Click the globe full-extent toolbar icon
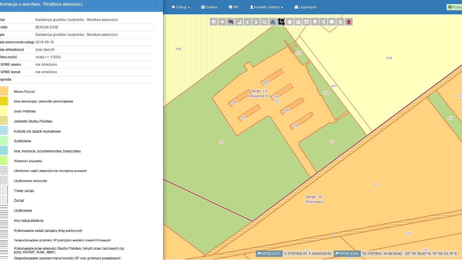This screenshot has height=260, width=462. click(x=214, y=22)
